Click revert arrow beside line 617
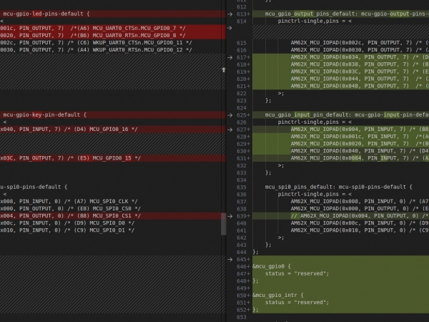 [230, 57]
